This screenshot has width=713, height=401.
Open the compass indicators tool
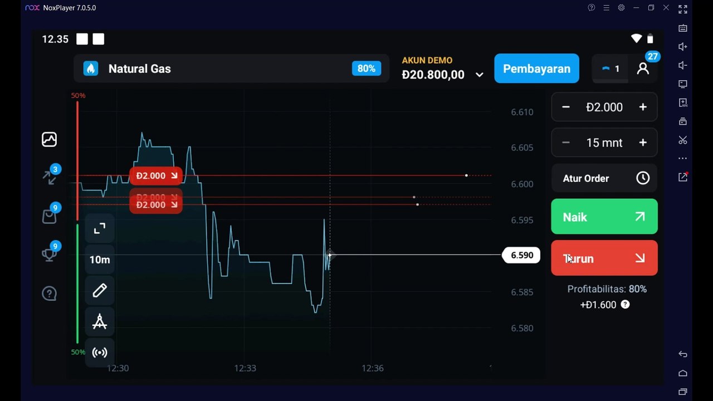[100, 321]
